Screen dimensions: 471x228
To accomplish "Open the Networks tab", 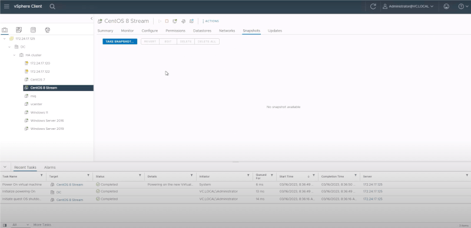I will 227,31.
